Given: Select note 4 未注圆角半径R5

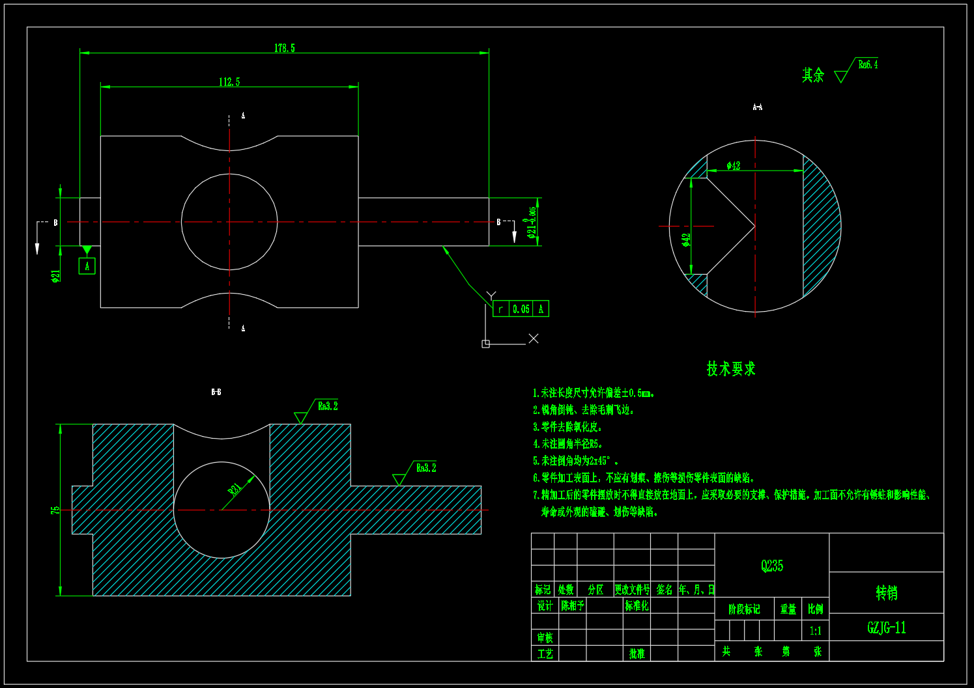Looking at the screenshot, I should coord(568,444).
